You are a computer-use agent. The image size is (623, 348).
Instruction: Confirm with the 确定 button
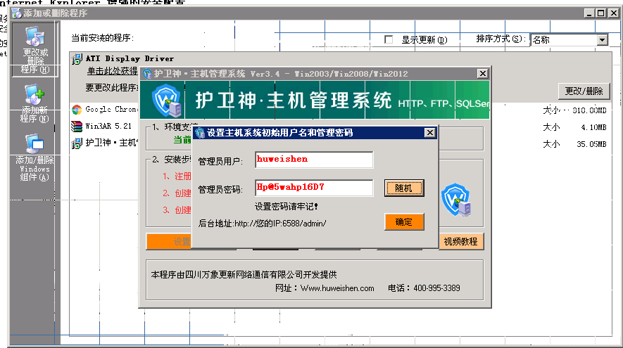pos(404,222)
